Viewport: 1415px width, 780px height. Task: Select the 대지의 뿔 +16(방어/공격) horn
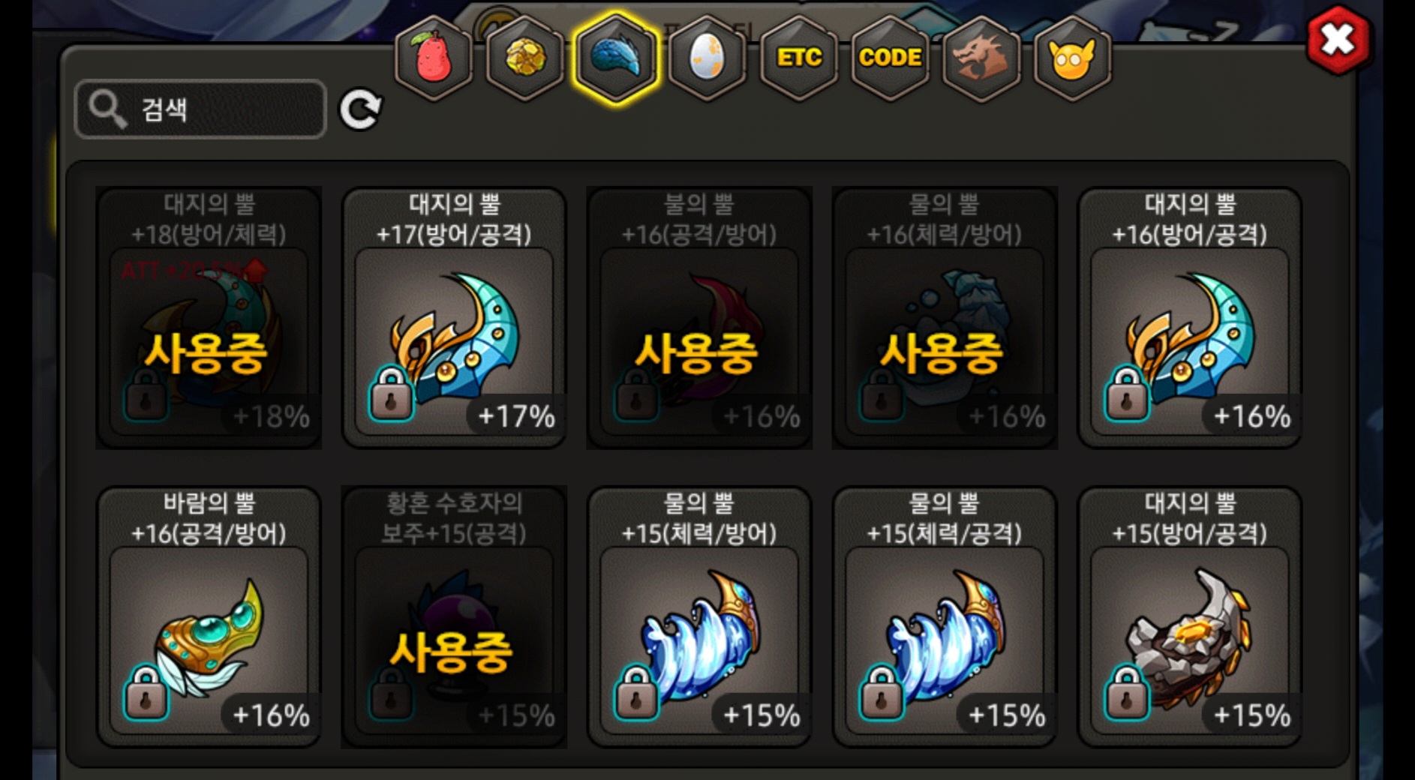[x=1189, y=317]
